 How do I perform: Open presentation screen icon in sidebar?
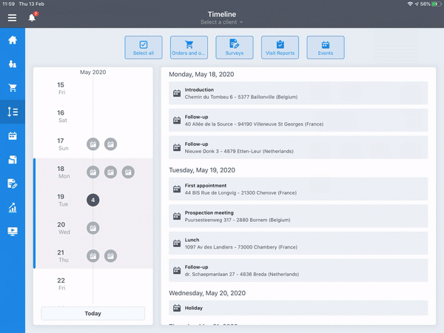coord(12,232)
